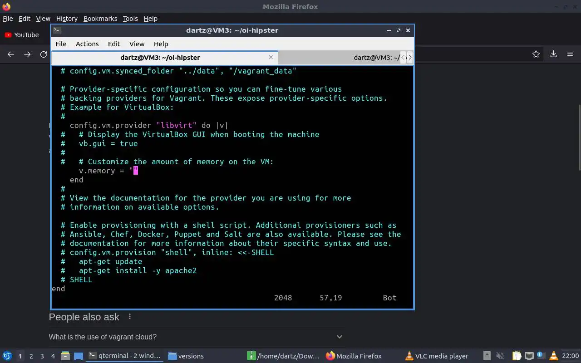
Task: Open Firefox Help menu
Action: 151,19
